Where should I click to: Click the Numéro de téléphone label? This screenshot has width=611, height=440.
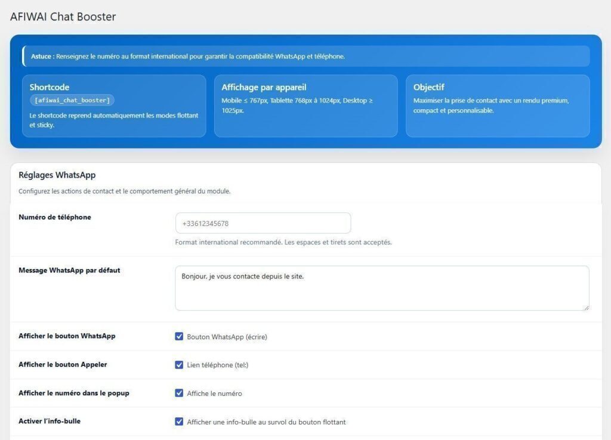pyautogui.click(x=54, y=217)
